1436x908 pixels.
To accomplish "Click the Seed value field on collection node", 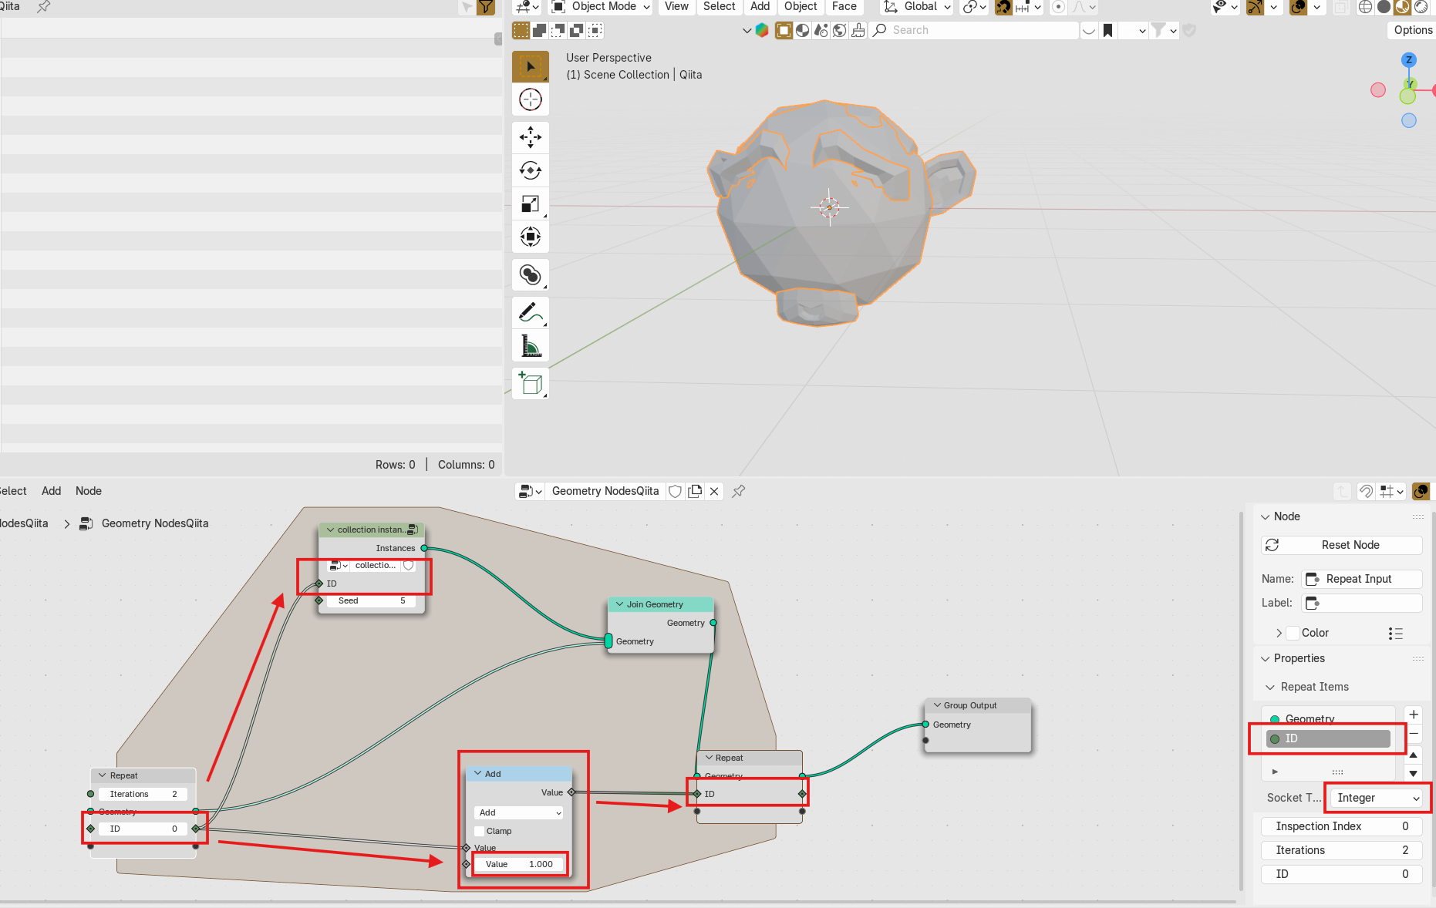I will click(x=371, y=601).
